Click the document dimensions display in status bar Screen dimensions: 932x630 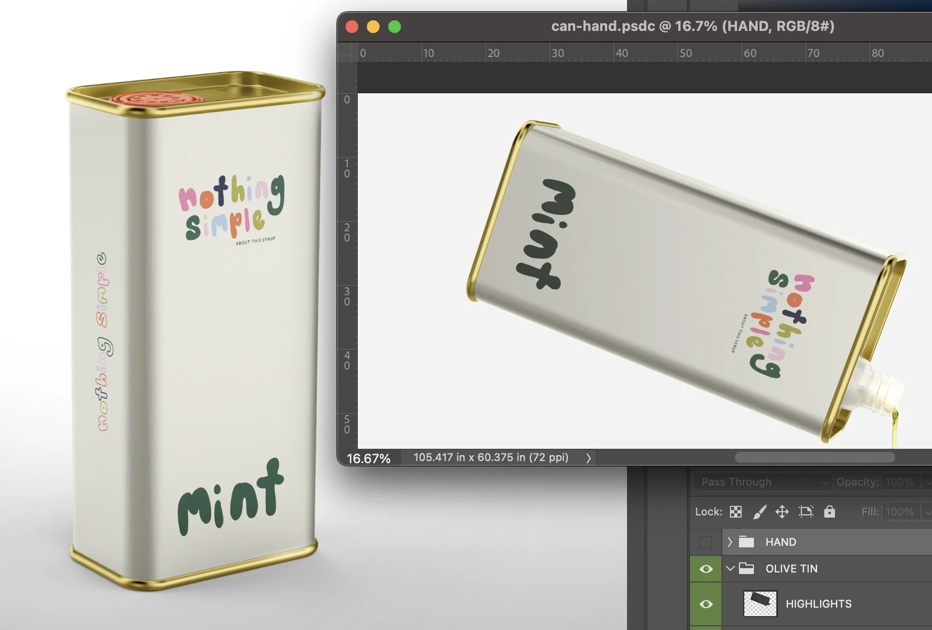[x=491, y=457]
